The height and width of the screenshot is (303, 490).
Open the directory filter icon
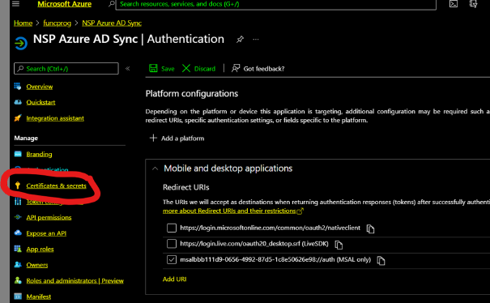coord(474,4)
